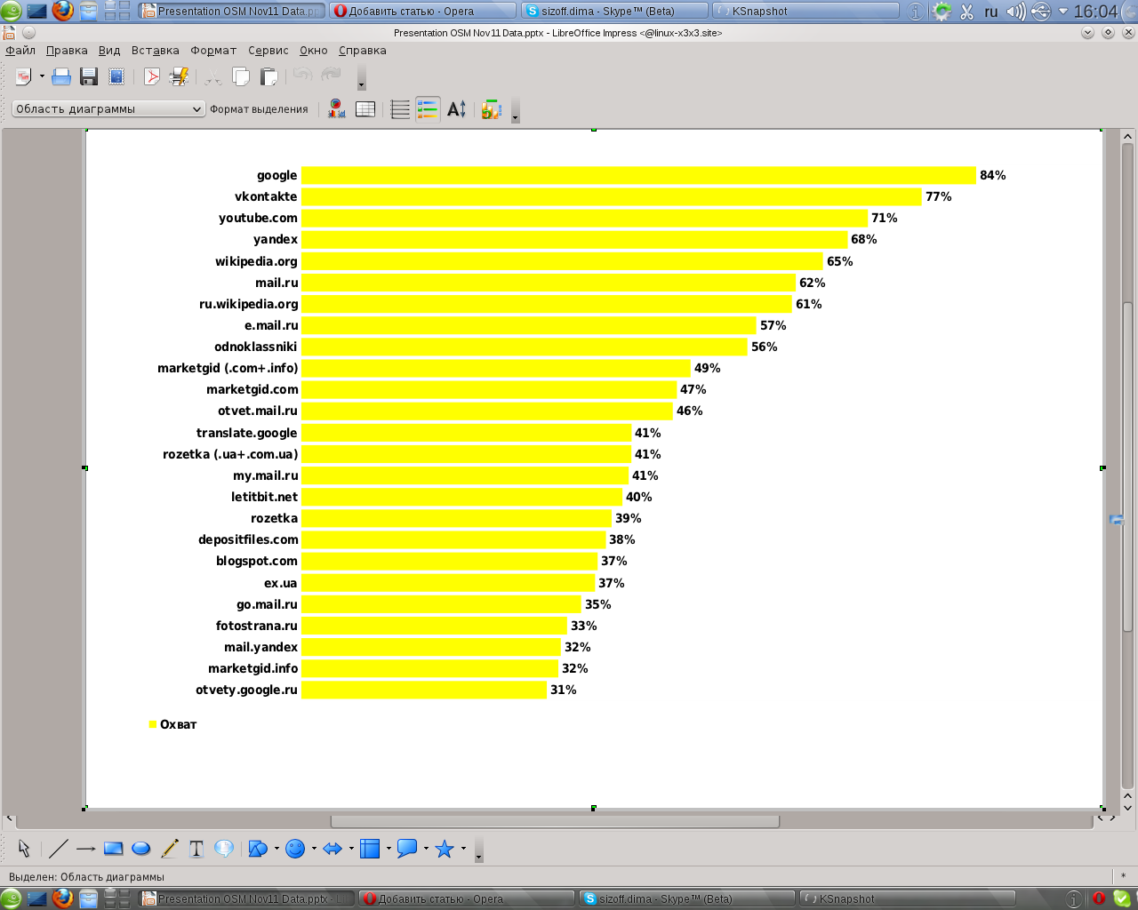This screenshot has height=910, width=1138.
Task: Expand the Symbol Shapes smiley dropdown arrow
Action: (314, 849)
